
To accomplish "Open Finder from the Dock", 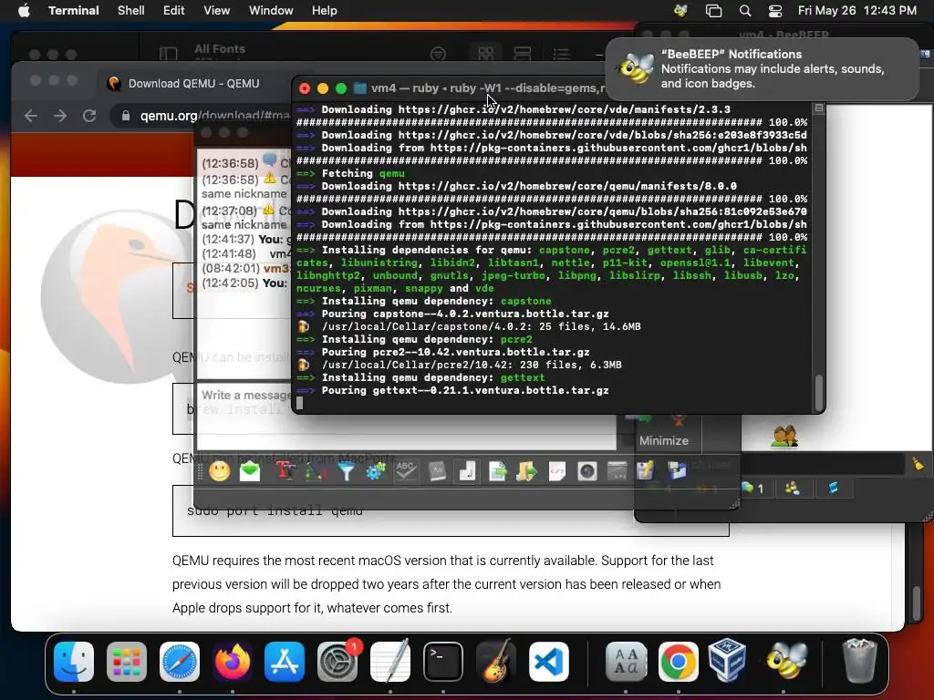I will [x=74, y=662].
